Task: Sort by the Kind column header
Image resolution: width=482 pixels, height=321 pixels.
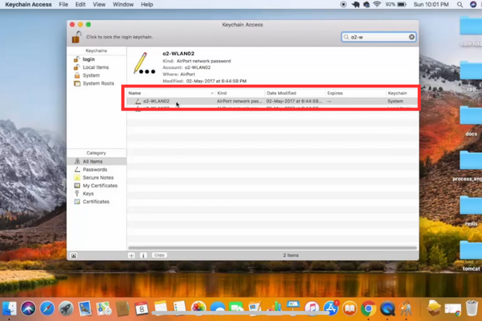Action: pyautogui.click(x=239, y=93)
